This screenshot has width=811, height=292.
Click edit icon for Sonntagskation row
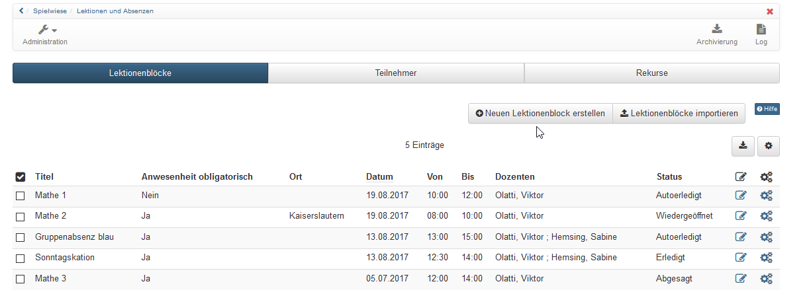click(x=741, y=258)
